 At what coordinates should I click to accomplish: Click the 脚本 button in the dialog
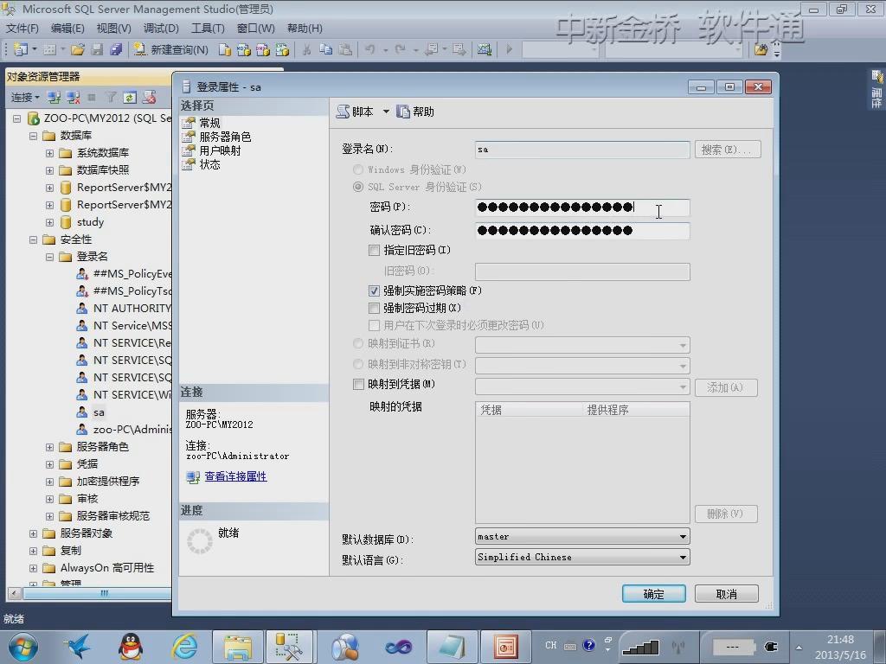point(356,112)
